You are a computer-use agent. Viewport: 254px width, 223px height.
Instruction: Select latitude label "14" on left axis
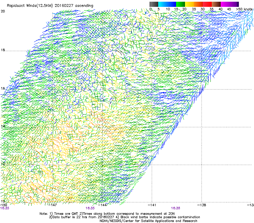(x=3, y=126)
